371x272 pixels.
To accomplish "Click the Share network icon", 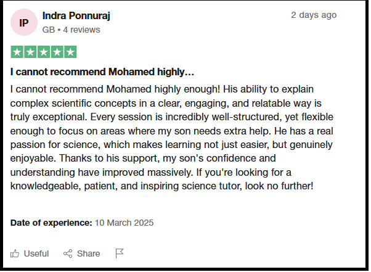I will coord(68,253).
